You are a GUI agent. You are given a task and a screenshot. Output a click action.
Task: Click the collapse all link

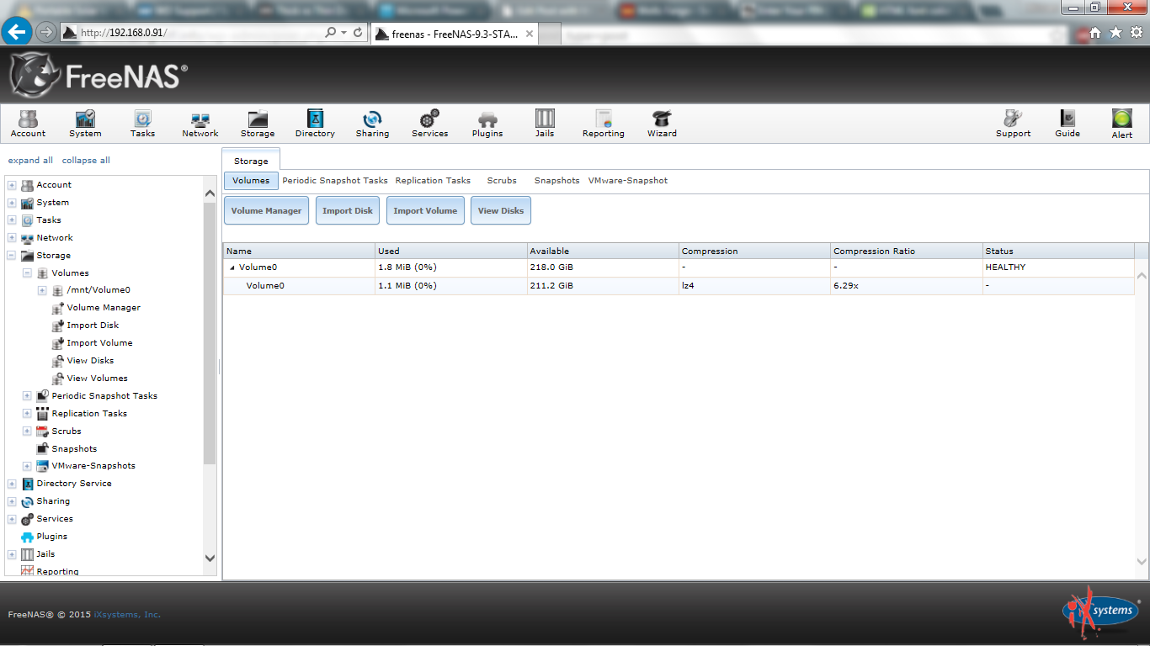coord(86,161)
